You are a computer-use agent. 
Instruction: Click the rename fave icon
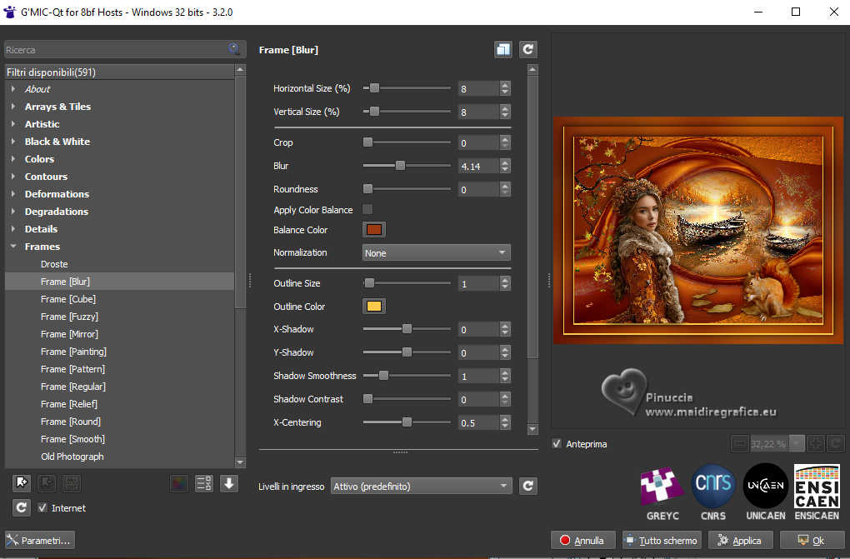coord(72,482)
